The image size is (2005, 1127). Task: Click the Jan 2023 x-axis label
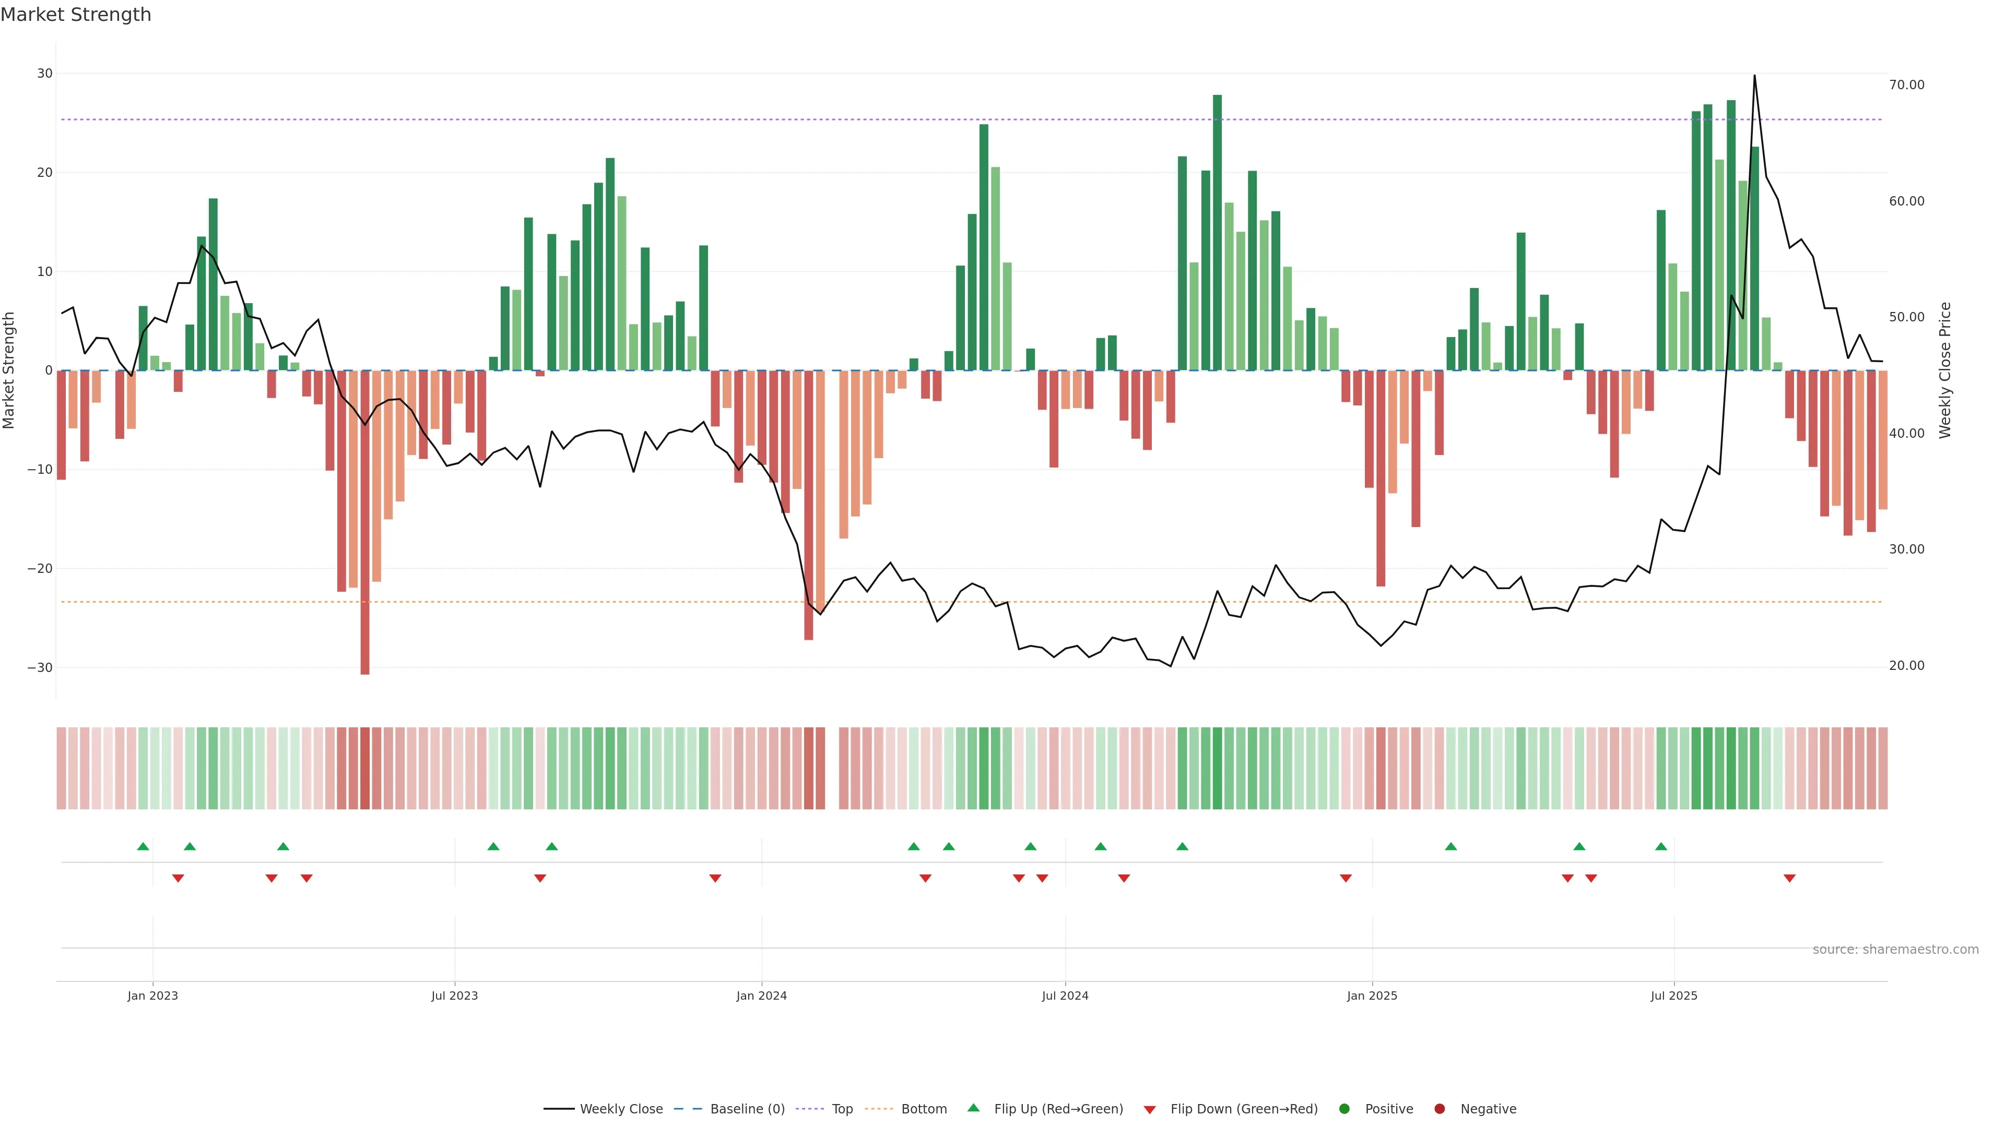152,996
